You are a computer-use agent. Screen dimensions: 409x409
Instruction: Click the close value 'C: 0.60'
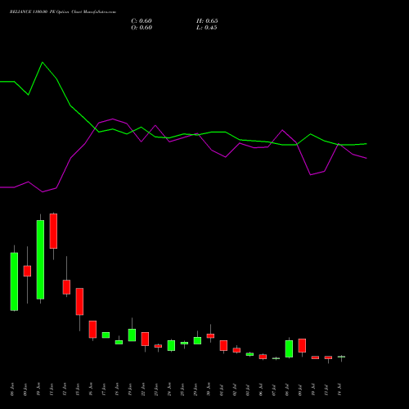142,21
